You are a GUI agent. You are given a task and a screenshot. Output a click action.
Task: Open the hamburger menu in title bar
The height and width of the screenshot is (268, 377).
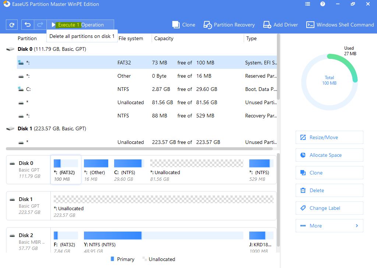point(308,4)
